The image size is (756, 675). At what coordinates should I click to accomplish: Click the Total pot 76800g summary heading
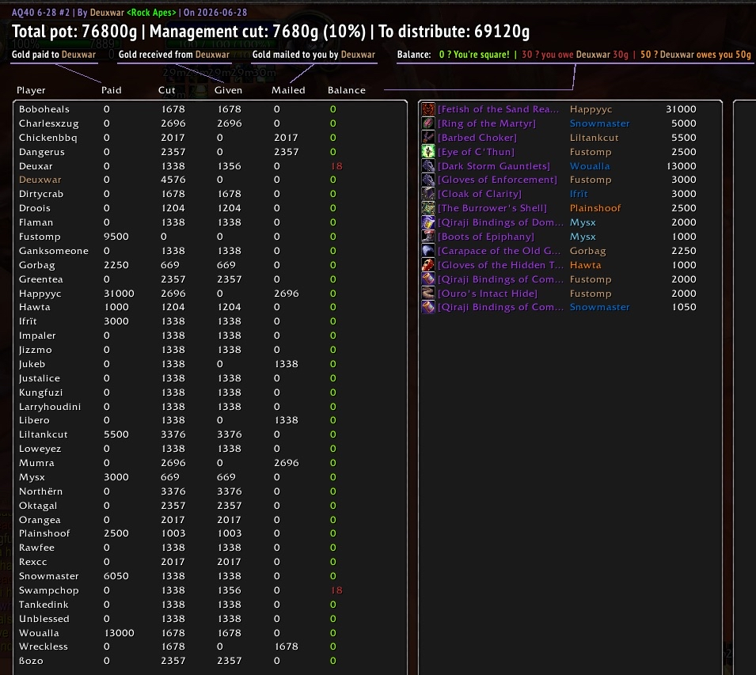(x=74, y=32)
